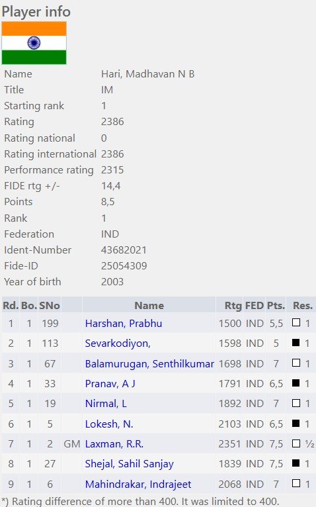
Task: Open Mahindrakar, Indrajeet player link
Action: point(138,484)
